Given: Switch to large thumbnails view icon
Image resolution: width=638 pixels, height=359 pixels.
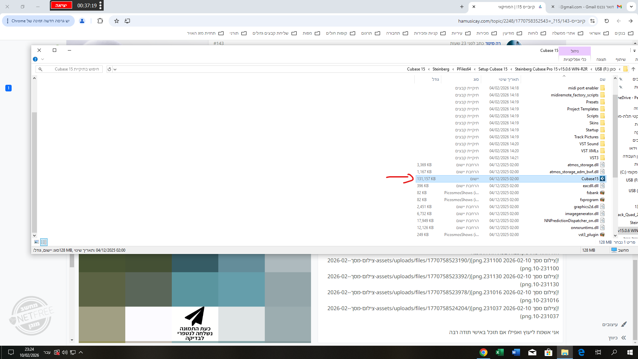Looking at the screenshot, I should (37, 242).
